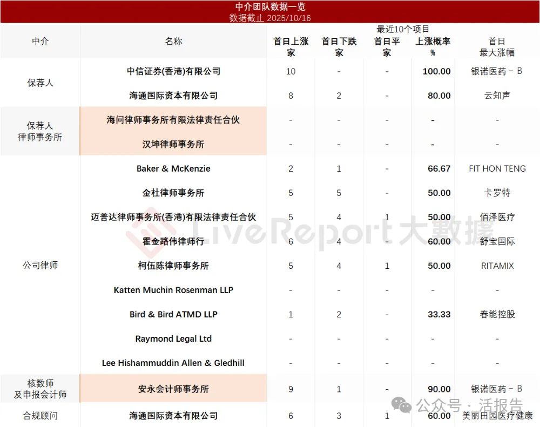Click 银诺医药-B in the 中信证券 row

497,71
